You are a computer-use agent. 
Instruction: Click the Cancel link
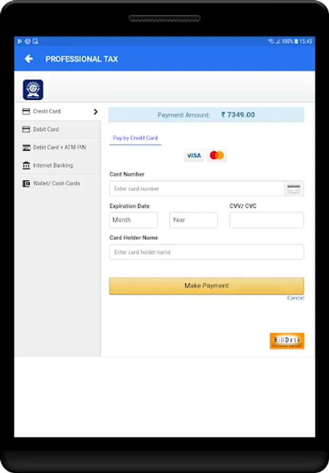[295, 298]
